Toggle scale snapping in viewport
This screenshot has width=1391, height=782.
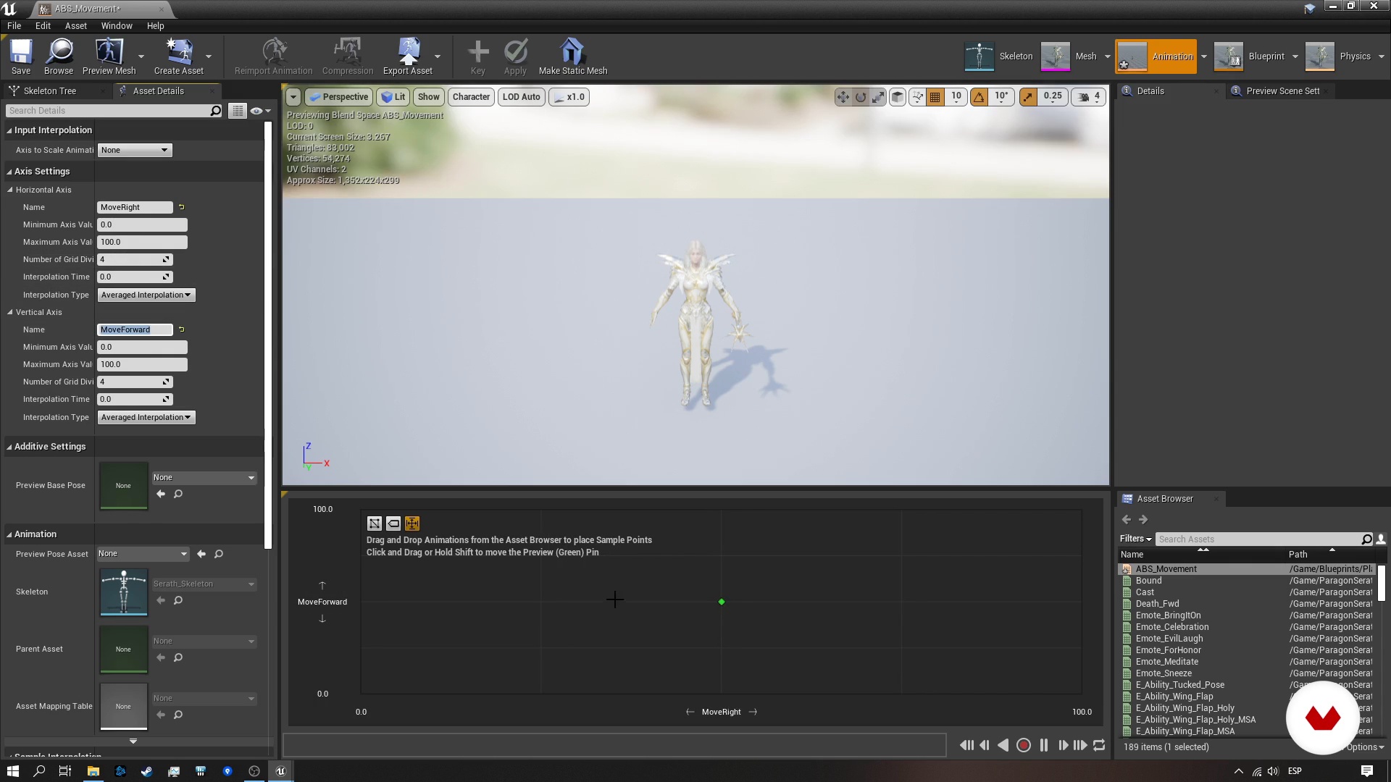pyautogui.click(x=1028, y=97)
